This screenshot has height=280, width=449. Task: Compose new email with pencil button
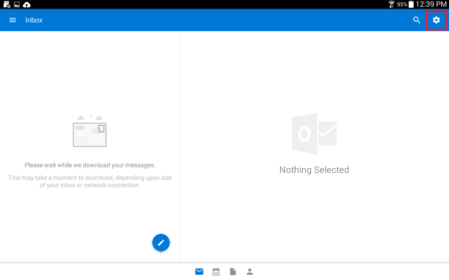[x=161, y=243]
